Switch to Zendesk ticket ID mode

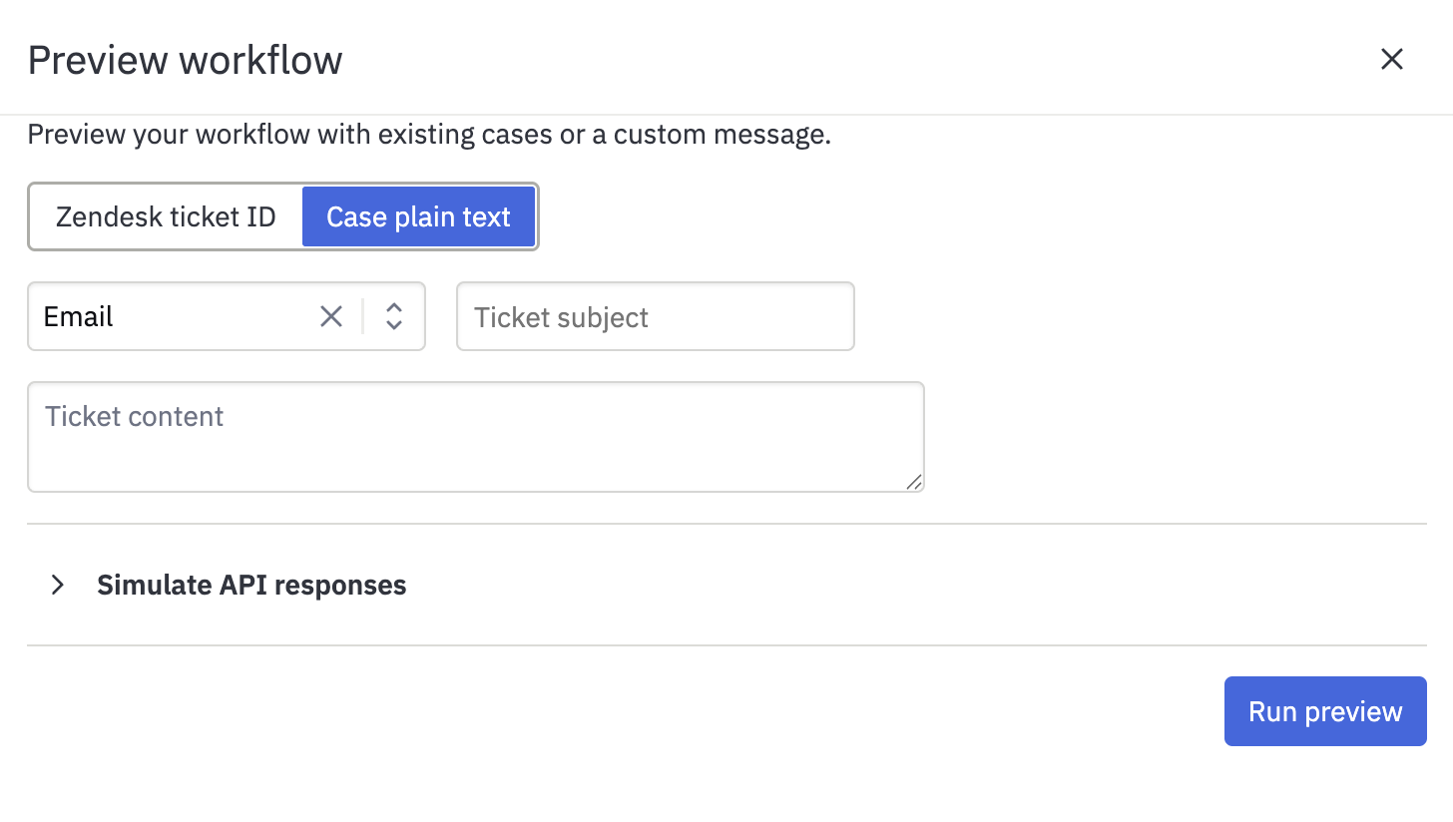click(x=166, y=216)
